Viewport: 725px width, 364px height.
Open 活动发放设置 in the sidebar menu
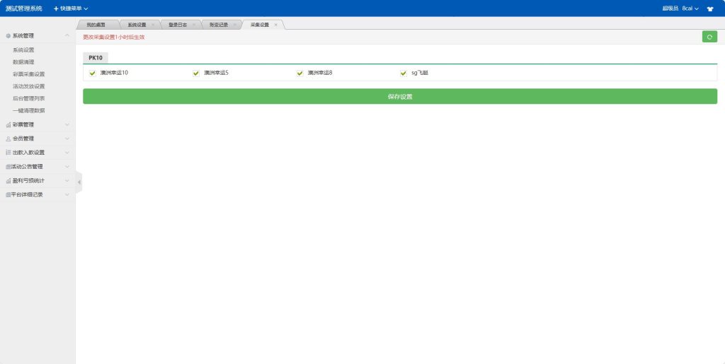pos(29,86)
